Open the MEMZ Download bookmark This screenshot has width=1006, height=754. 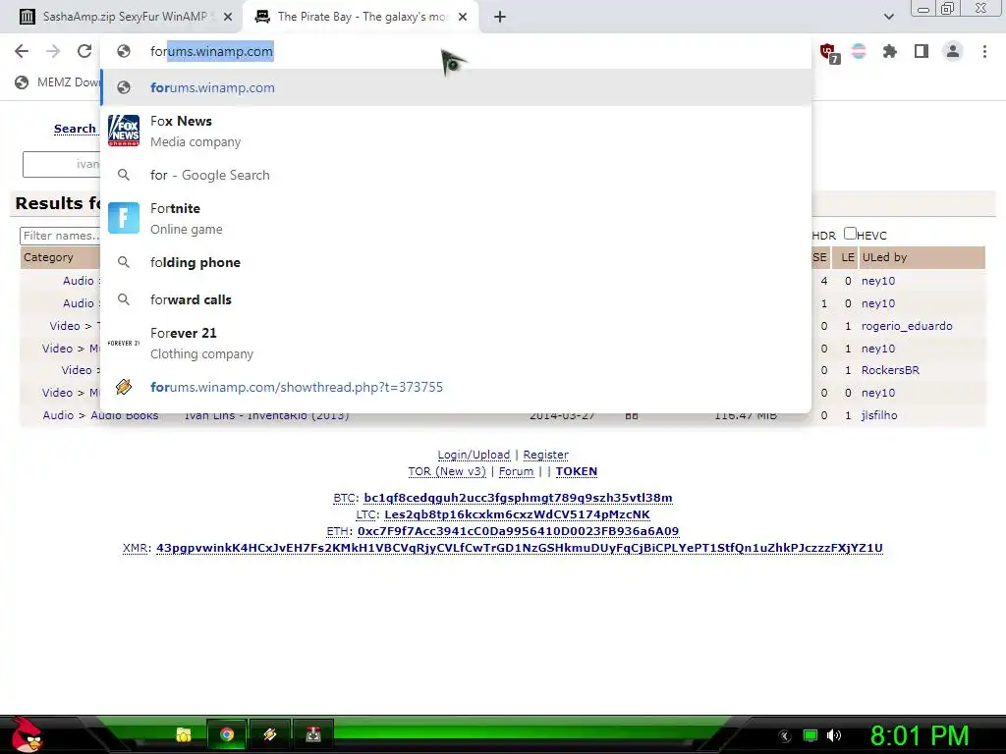tap(58, 82)
